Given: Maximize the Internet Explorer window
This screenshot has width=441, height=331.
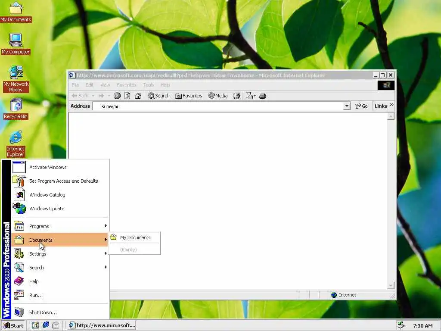Looking at the screenshot, I should point(382,75).
